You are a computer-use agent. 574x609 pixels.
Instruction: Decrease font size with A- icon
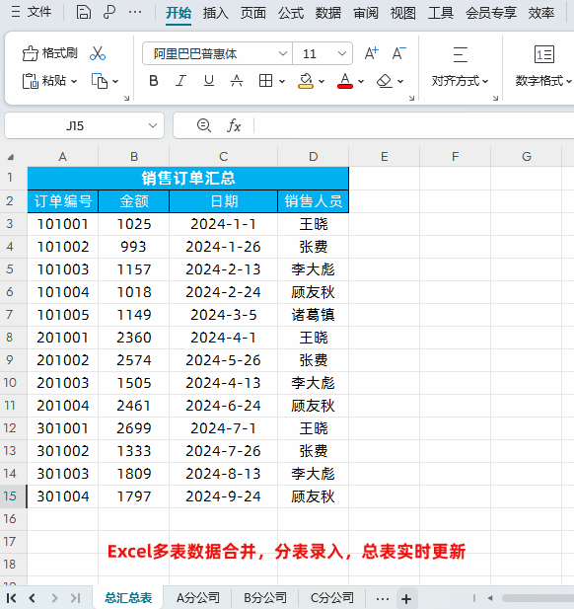pyautogui.click(x=398, y=53)
